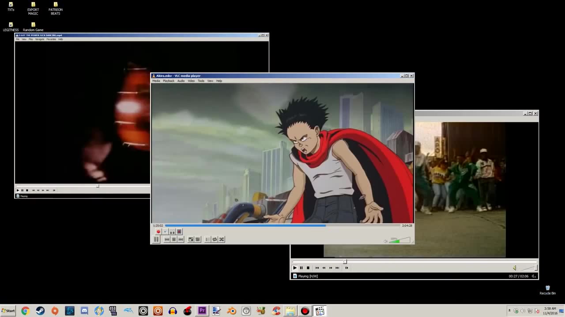This screenshot has height=317, width=565.
Task: Toggle VLC fullscreen video button
Action: (x=191, y=239)
